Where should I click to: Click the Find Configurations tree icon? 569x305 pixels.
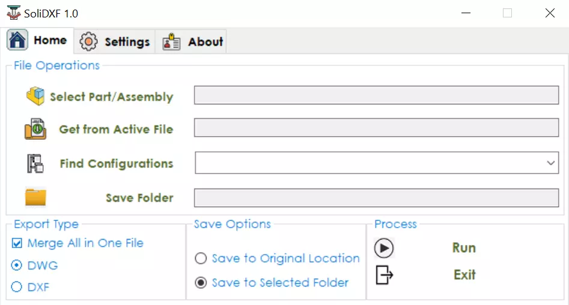click(35, 163)
